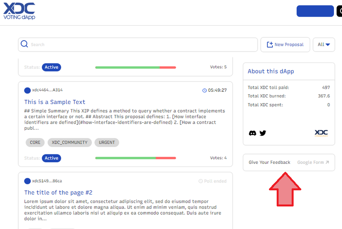Click the search magnifier icon
The image size is (342, 229).
(x=24, y=44)
